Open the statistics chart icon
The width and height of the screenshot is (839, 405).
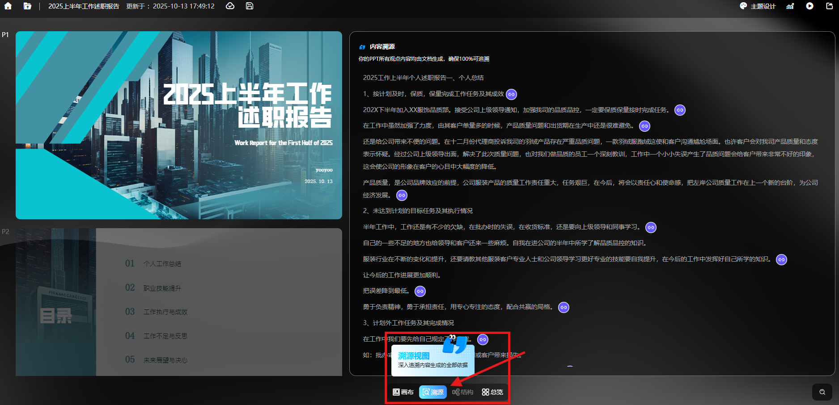tap(790, 6)
